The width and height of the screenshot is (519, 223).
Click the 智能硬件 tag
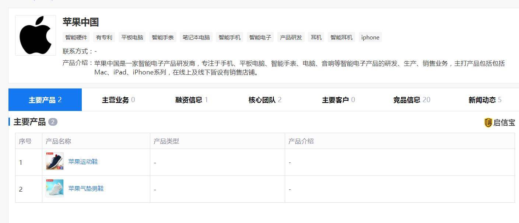(x=76, y=37)
